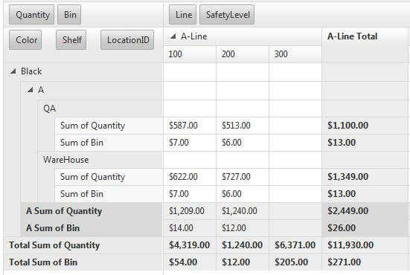Select Sum of Quantity label under WareHouse
This screenshot has width=410, height=275.
(x=109, y=177)
